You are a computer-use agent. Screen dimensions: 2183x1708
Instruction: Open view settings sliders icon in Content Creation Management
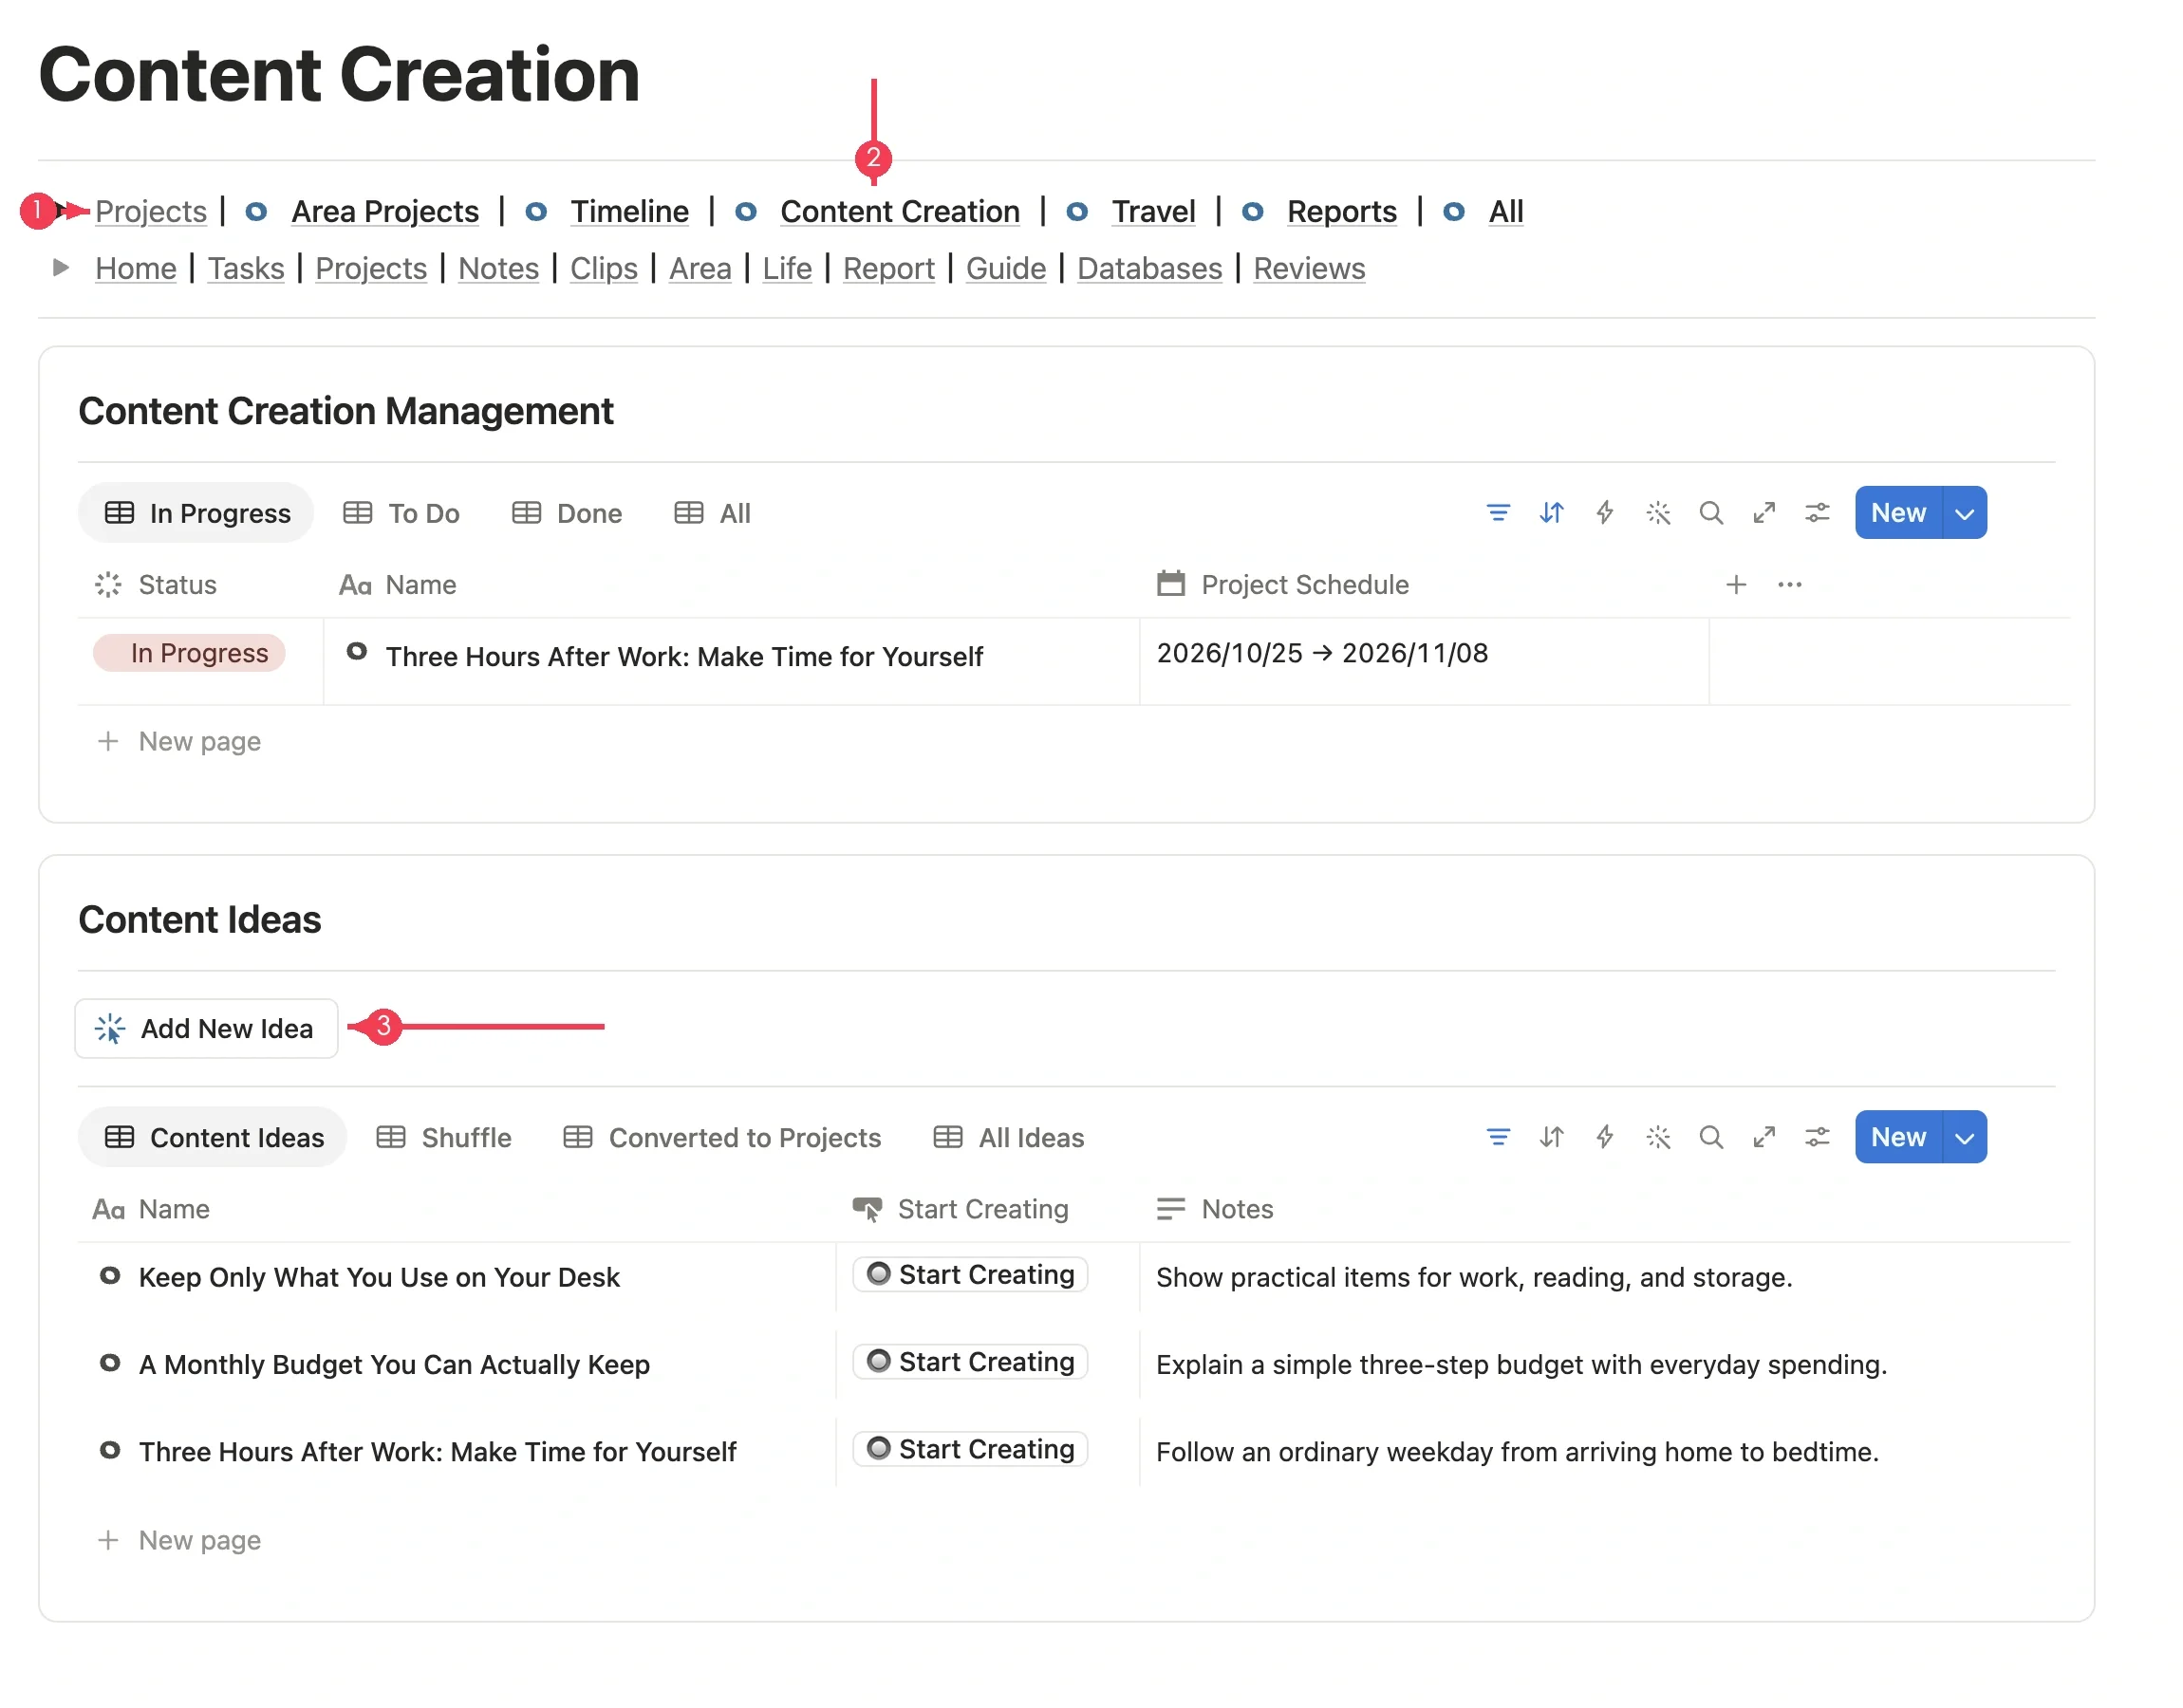pos(1817,513)
